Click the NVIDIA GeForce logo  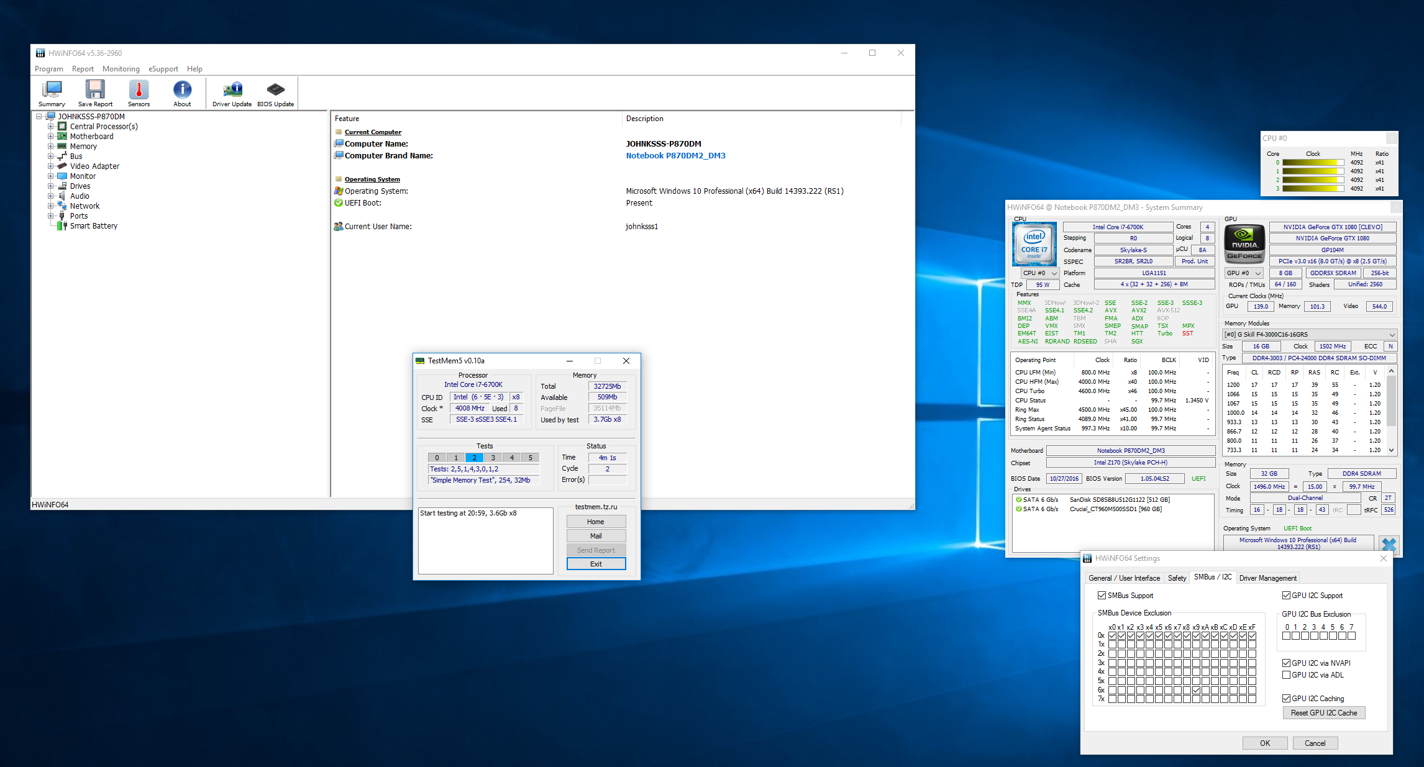(1244, 244)
